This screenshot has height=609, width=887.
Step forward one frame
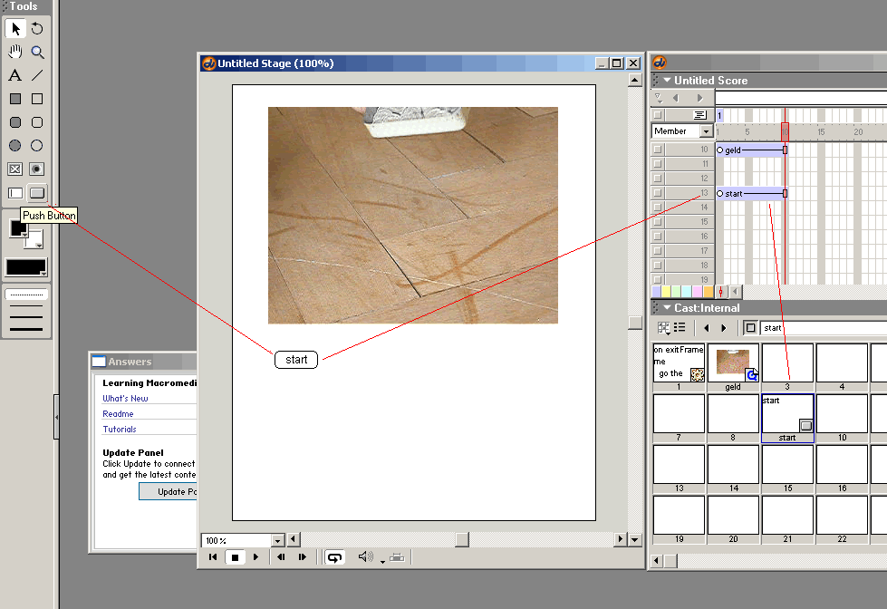tap(303, 557)
